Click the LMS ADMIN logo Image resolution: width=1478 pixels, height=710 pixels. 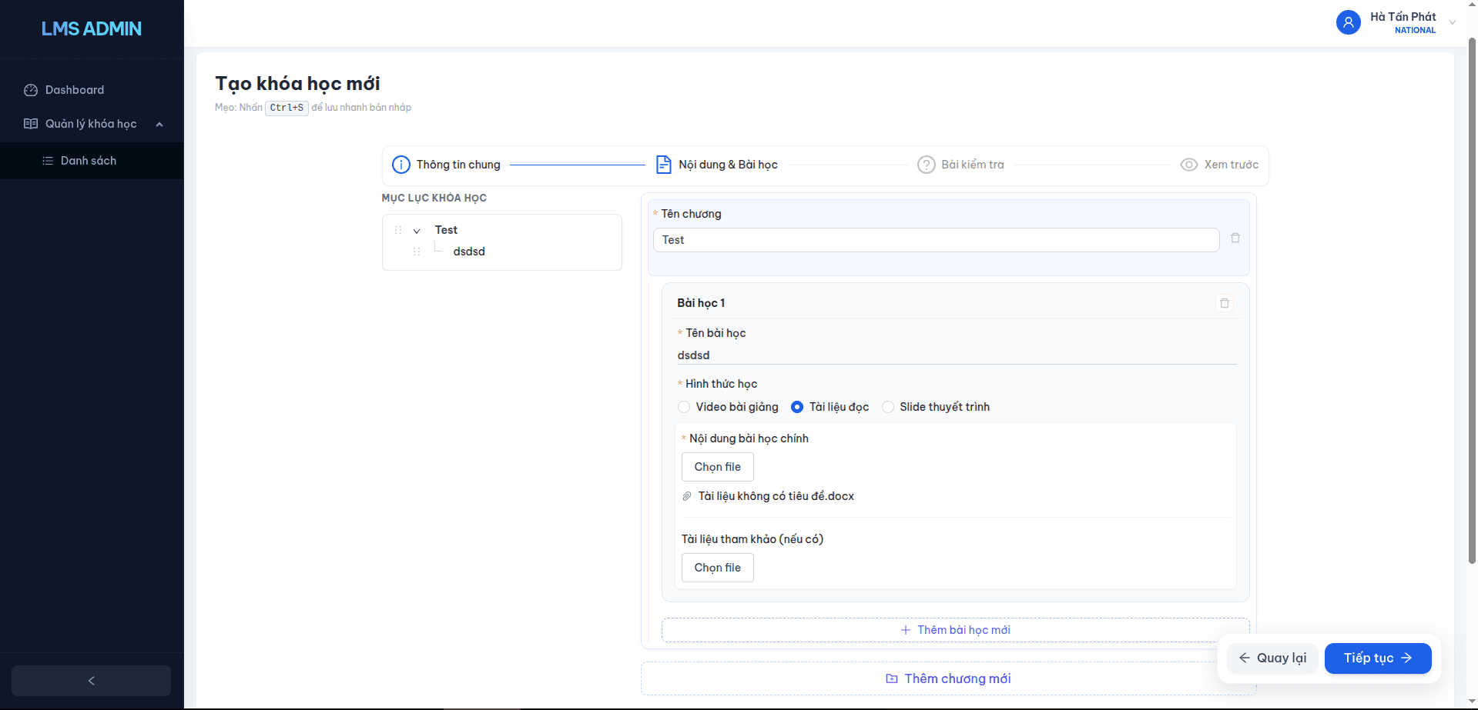pyautogui.click(x=92, y=28)
